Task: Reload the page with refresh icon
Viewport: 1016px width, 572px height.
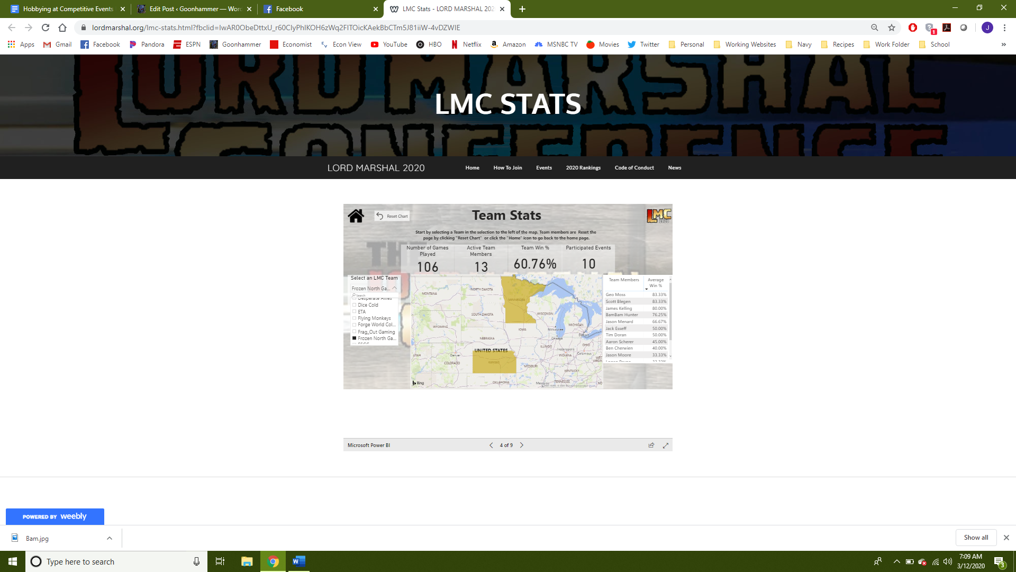Action: pyautogui.click(x=46, y=28)
